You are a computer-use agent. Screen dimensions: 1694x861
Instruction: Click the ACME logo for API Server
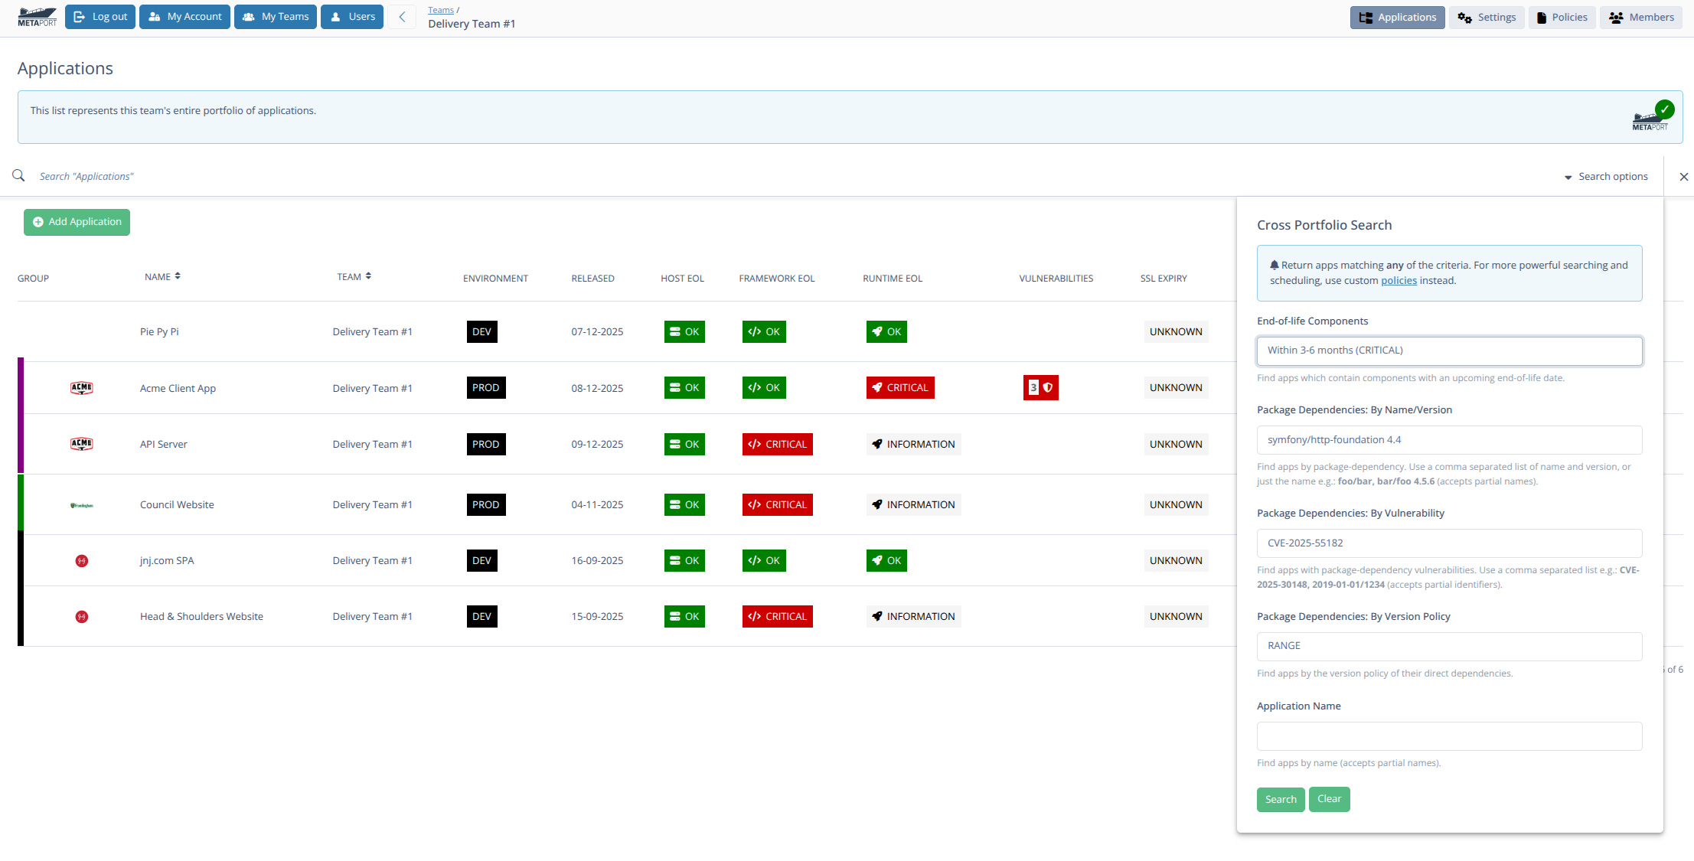(x=82, y=444)
